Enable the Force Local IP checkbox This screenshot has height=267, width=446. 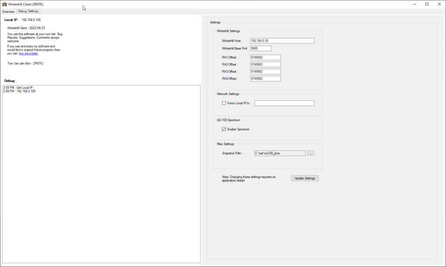[224, 103]
